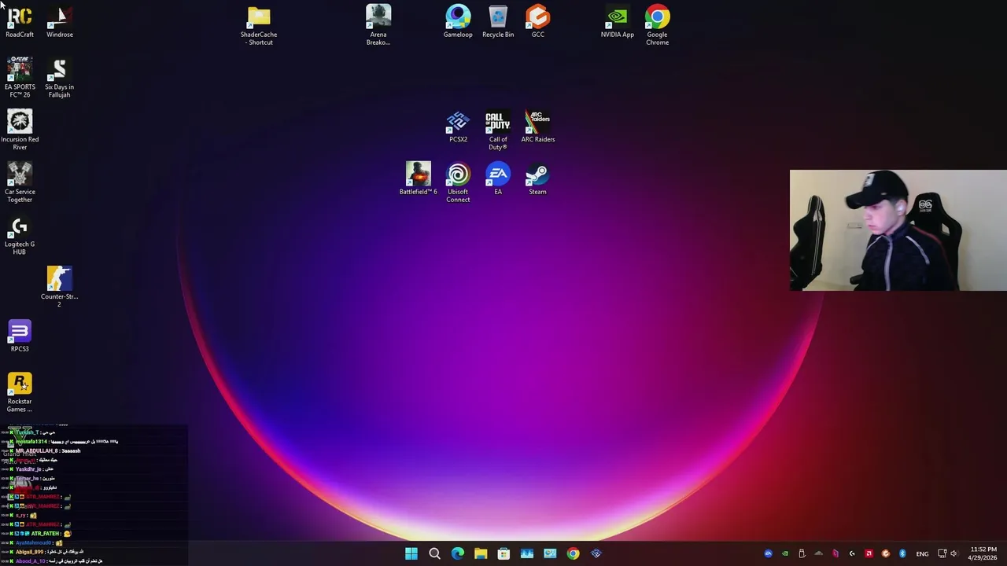This screenshot has height=566, width=1007.
Task: Open taskbar Search
Action: [x=434, y=553]
